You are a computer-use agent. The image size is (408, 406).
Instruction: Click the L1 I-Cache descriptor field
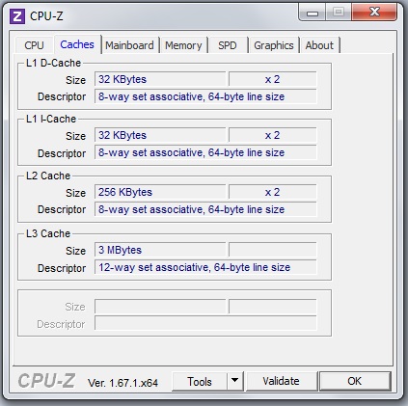point(205,152)
